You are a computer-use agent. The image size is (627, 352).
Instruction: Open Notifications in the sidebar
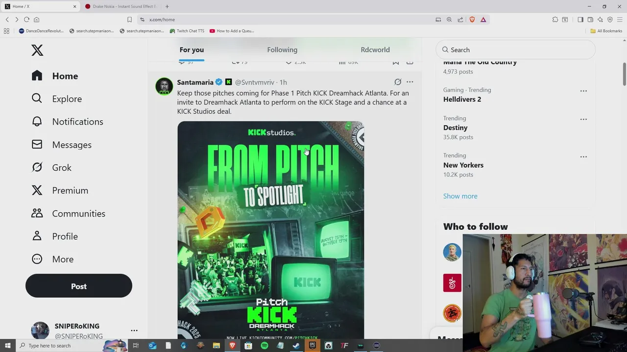point(67,122)
